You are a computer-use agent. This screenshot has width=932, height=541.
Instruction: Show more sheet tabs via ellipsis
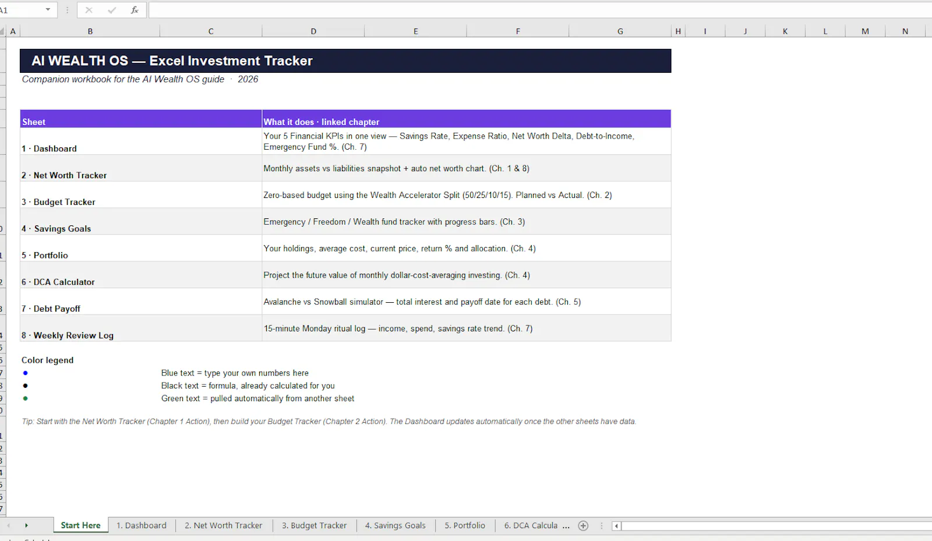click(566, 526)
